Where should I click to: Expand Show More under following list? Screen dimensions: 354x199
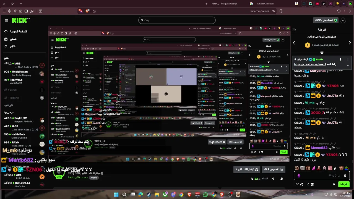point(9,106)
